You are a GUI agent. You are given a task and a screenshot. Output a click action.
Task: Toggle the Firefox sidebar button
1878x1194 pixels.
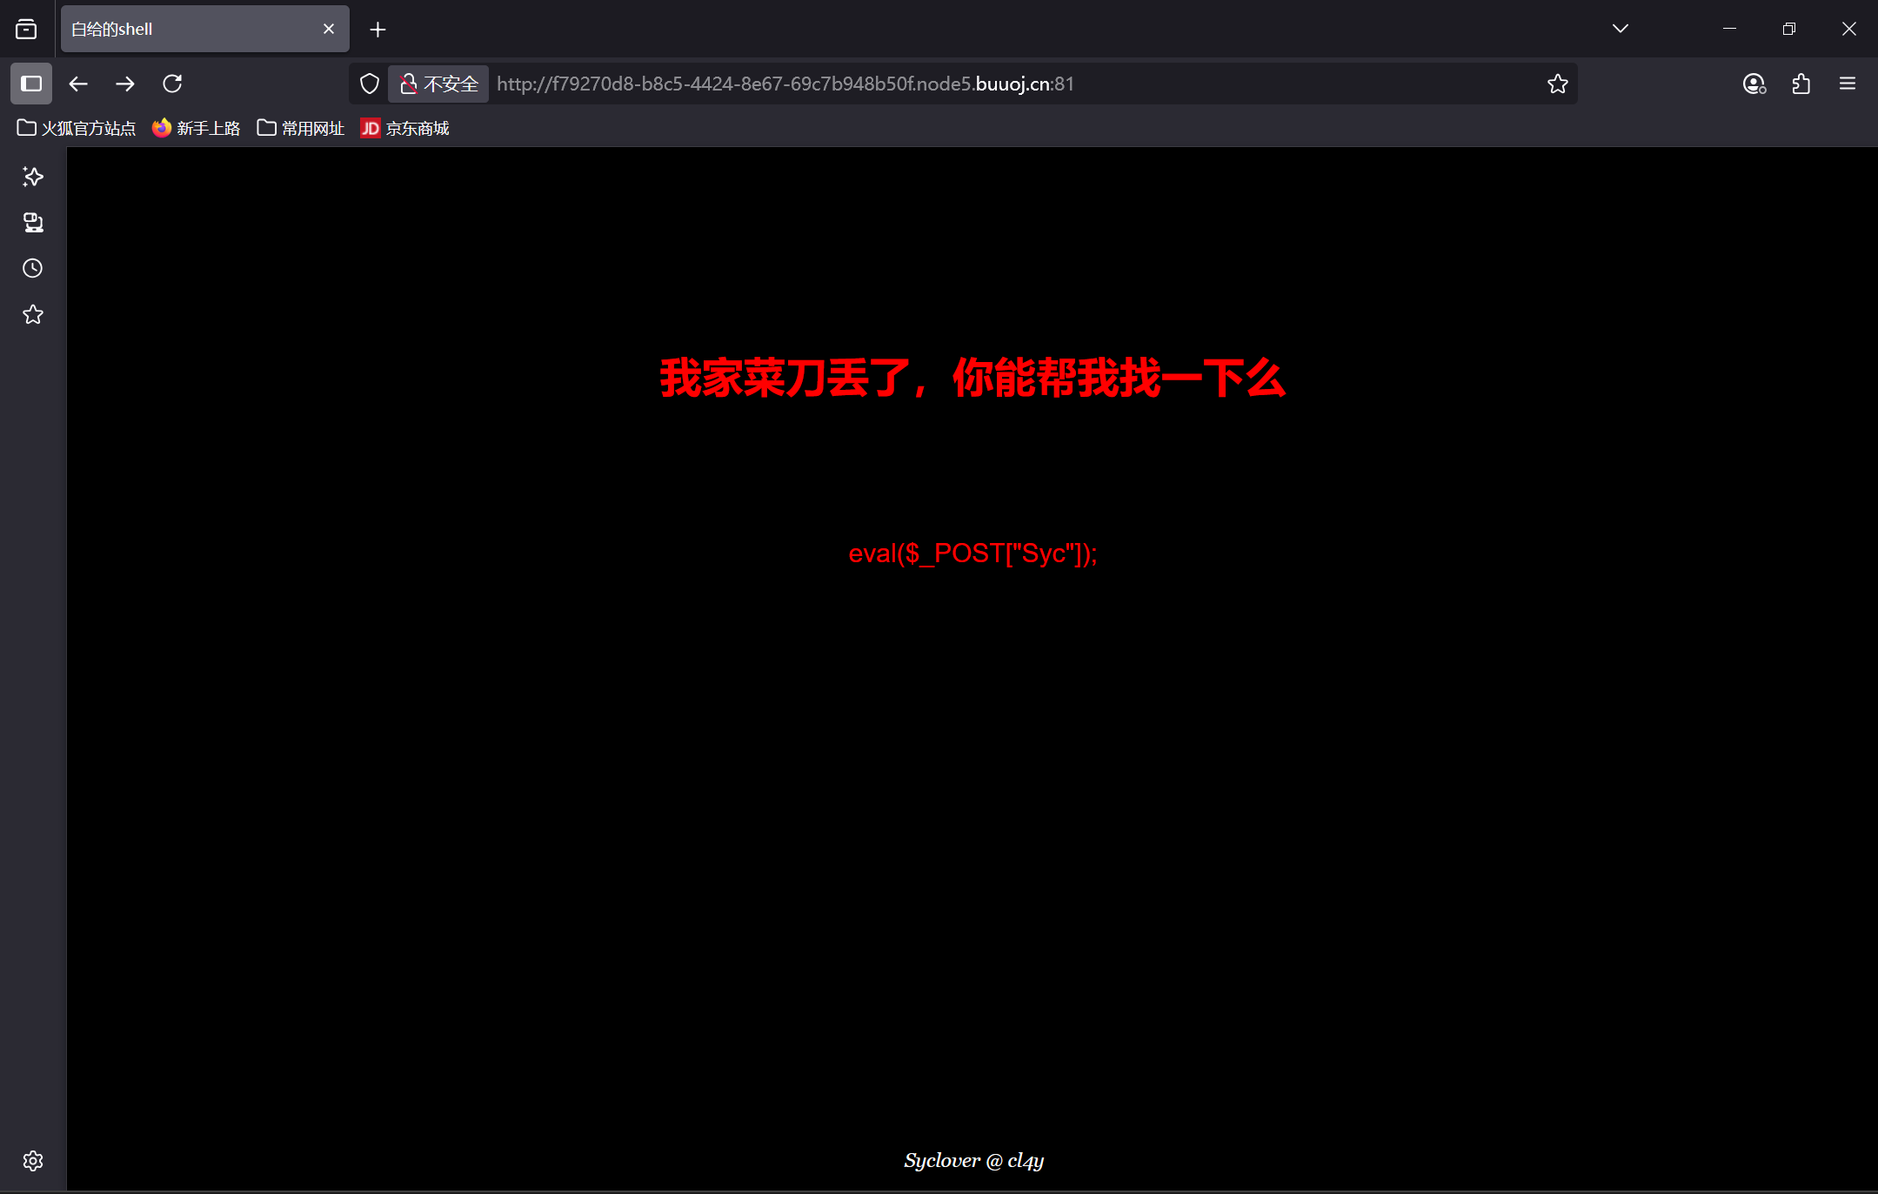coord(31,84)
